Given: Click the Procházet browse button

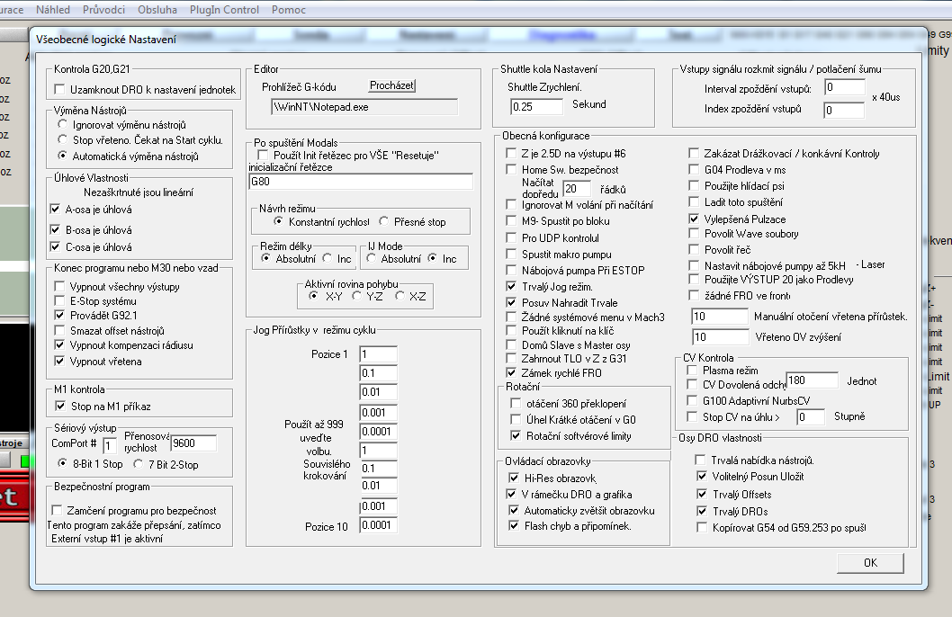Looking at the screenshot, I should [x=391, y=85].
